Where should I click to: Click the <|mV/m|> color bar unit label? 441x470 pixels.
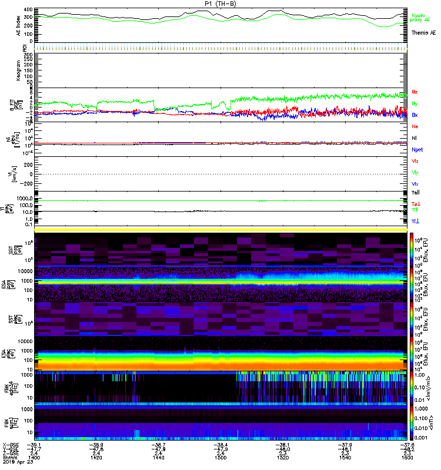pyautogui.click(x=429, y=388)
